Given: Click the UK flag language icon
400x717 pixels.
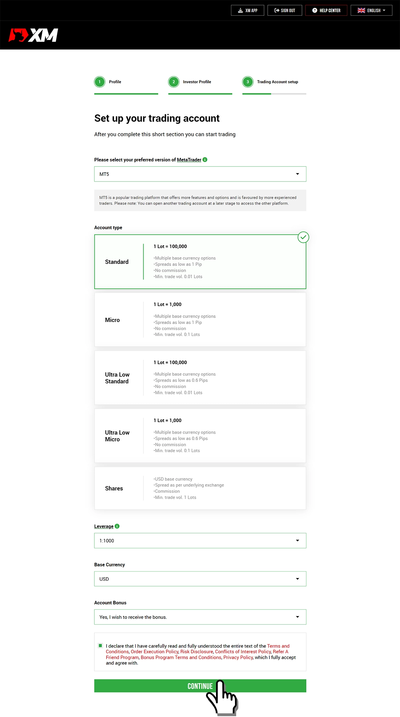Looking at the screenshot, I should tap(361, 10).
